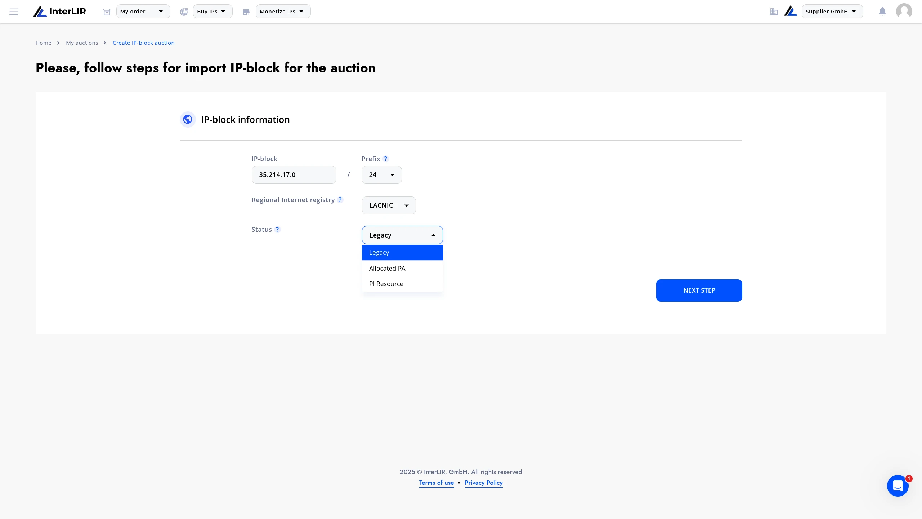
Task: Expand the Prefix 24 dropdown
Action: click(x=382, y=175)
